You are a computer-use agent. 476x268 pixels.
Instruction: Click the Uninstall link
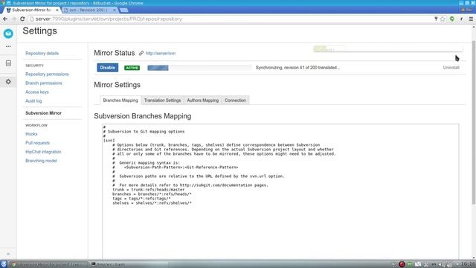coord(451,68)
